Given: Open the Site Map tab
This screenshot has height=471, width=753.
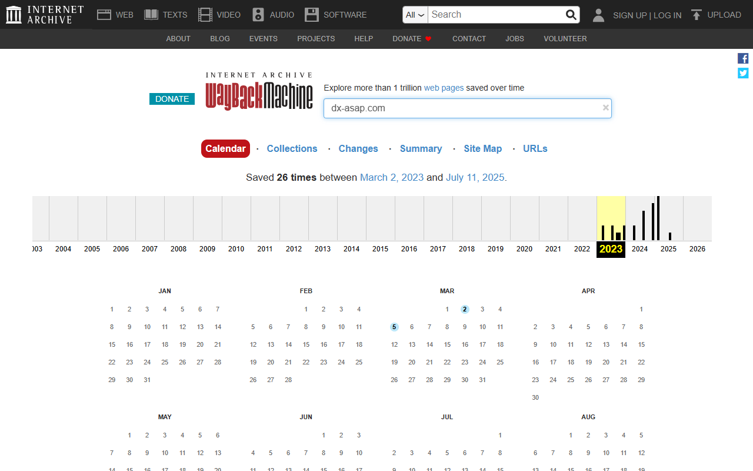Looking at the screenshot, I should (x=482, y=148).
